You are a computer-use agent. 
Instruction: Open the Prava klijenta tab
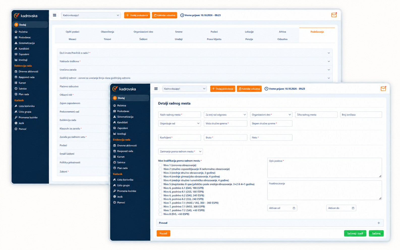click(214, 39)
